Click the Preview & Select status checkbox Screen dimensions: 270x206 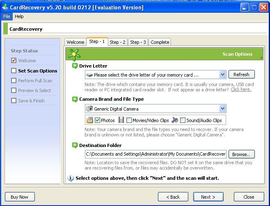(x=14, y=91)
